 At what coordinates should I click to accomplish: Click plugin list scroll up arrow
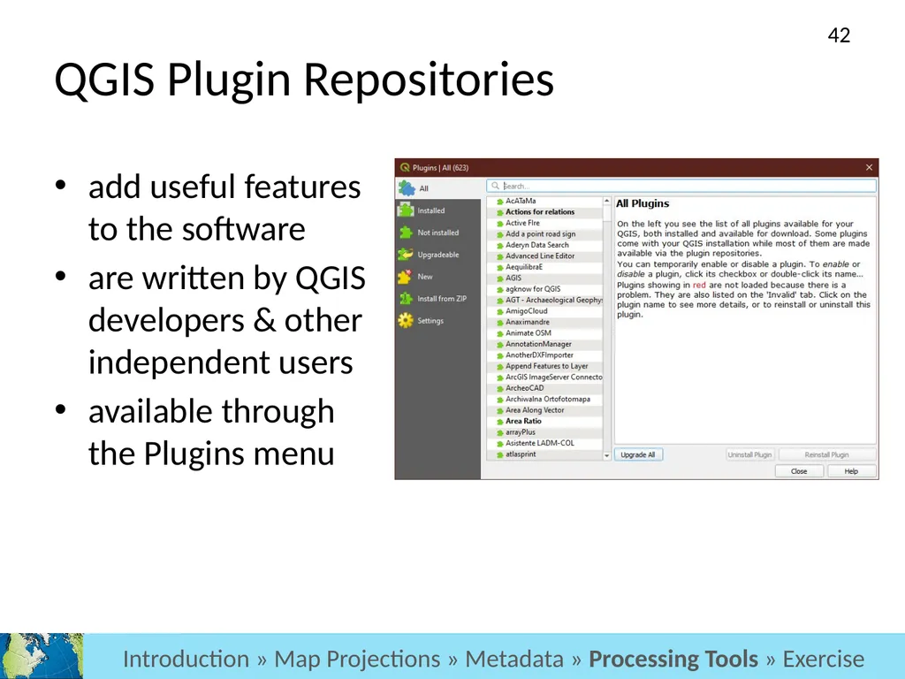pos(606,201)
